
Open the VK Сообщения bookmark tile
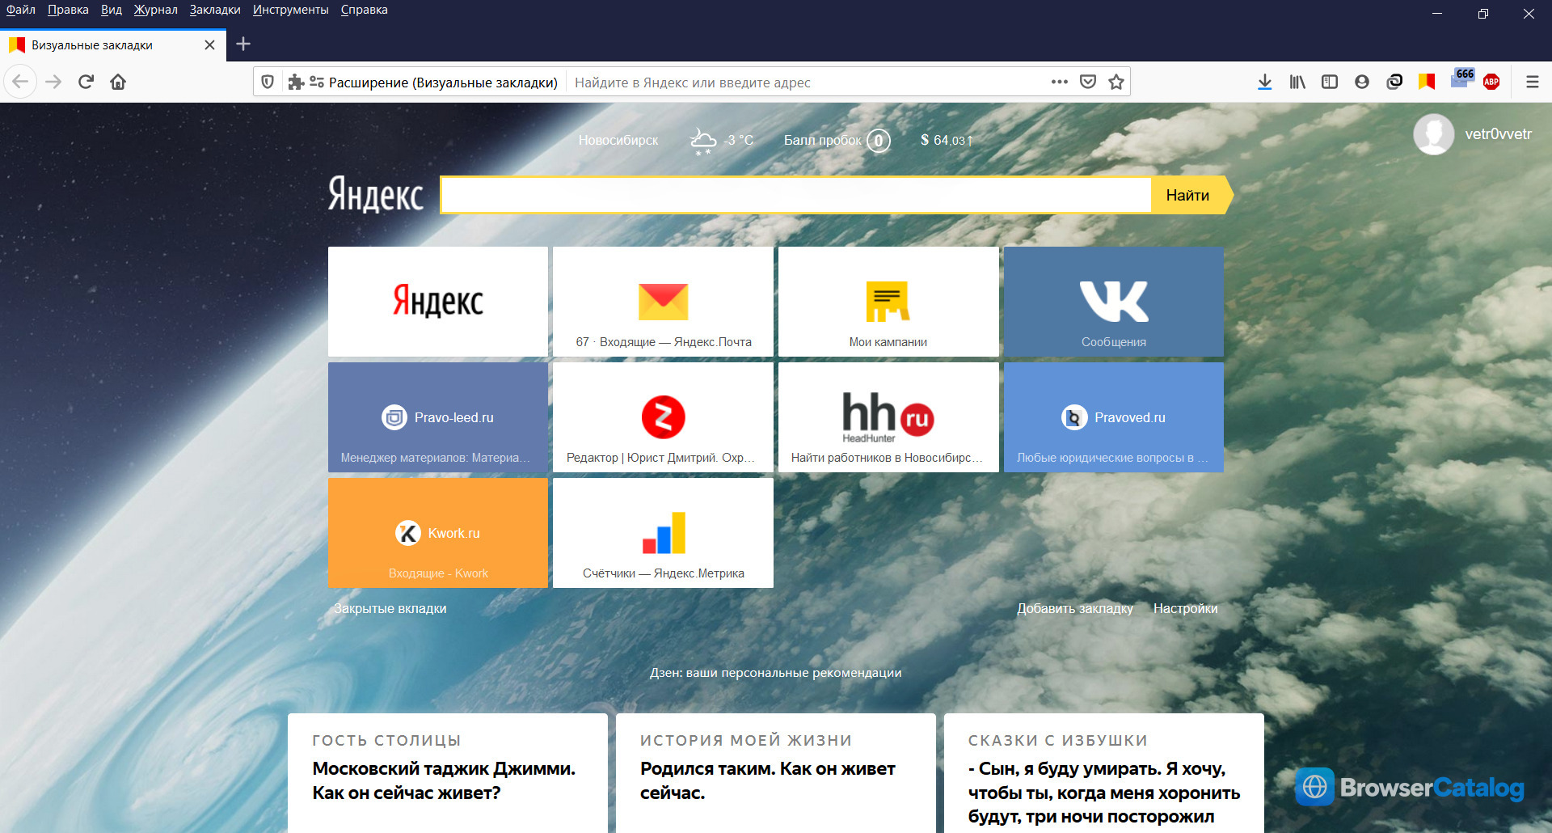(1113, 302)
